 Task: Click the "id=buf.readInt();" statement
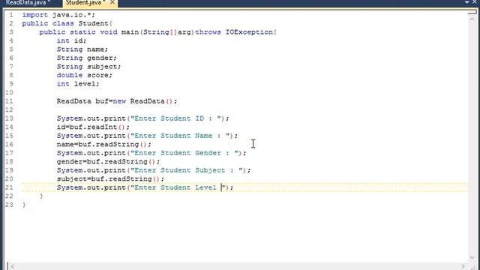pyautogui.click(x=93, y=127)
